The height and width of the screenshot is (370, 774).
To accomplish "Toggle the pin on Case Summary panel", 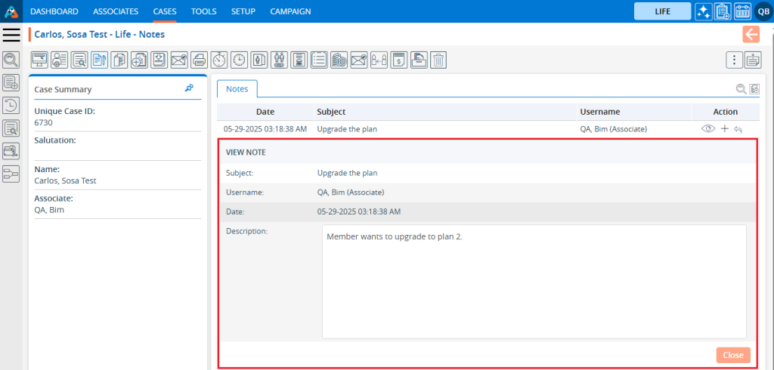I will (189, 88).
